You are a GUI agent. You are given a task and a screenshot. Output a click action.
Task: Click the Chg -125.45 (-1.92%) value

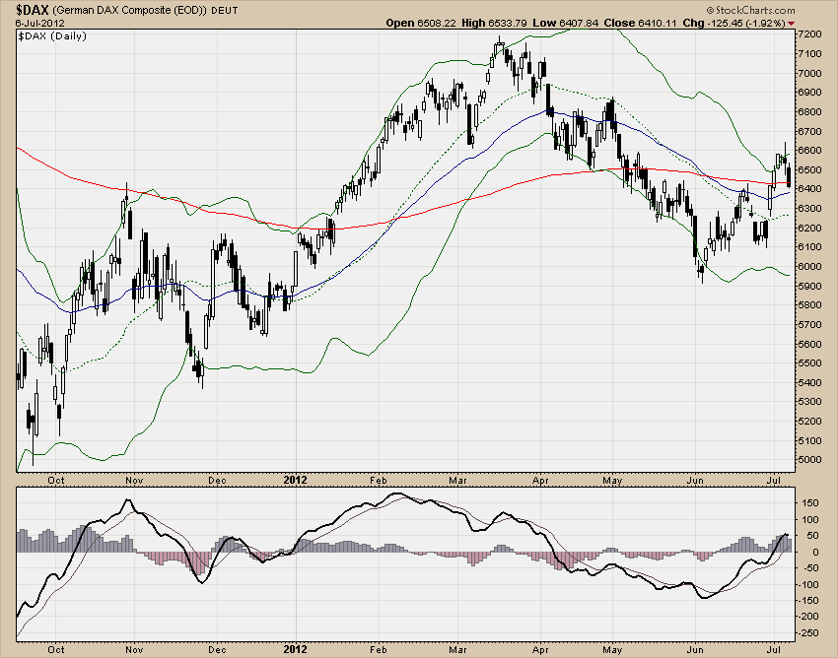(x=733, y=23)
